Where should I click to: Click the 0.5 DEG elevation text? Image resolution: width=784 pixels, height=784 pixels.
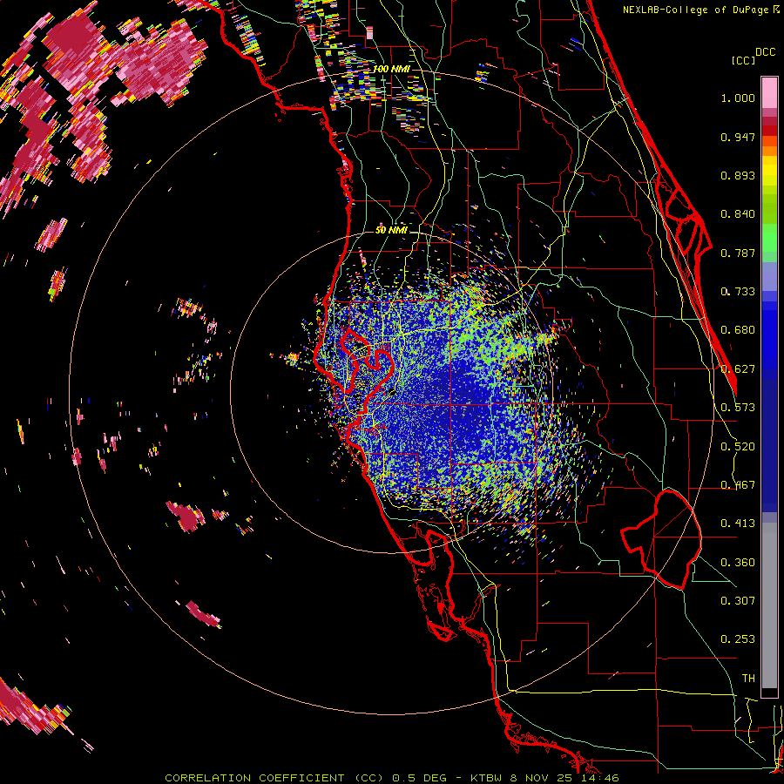click(x=418, y=778)
